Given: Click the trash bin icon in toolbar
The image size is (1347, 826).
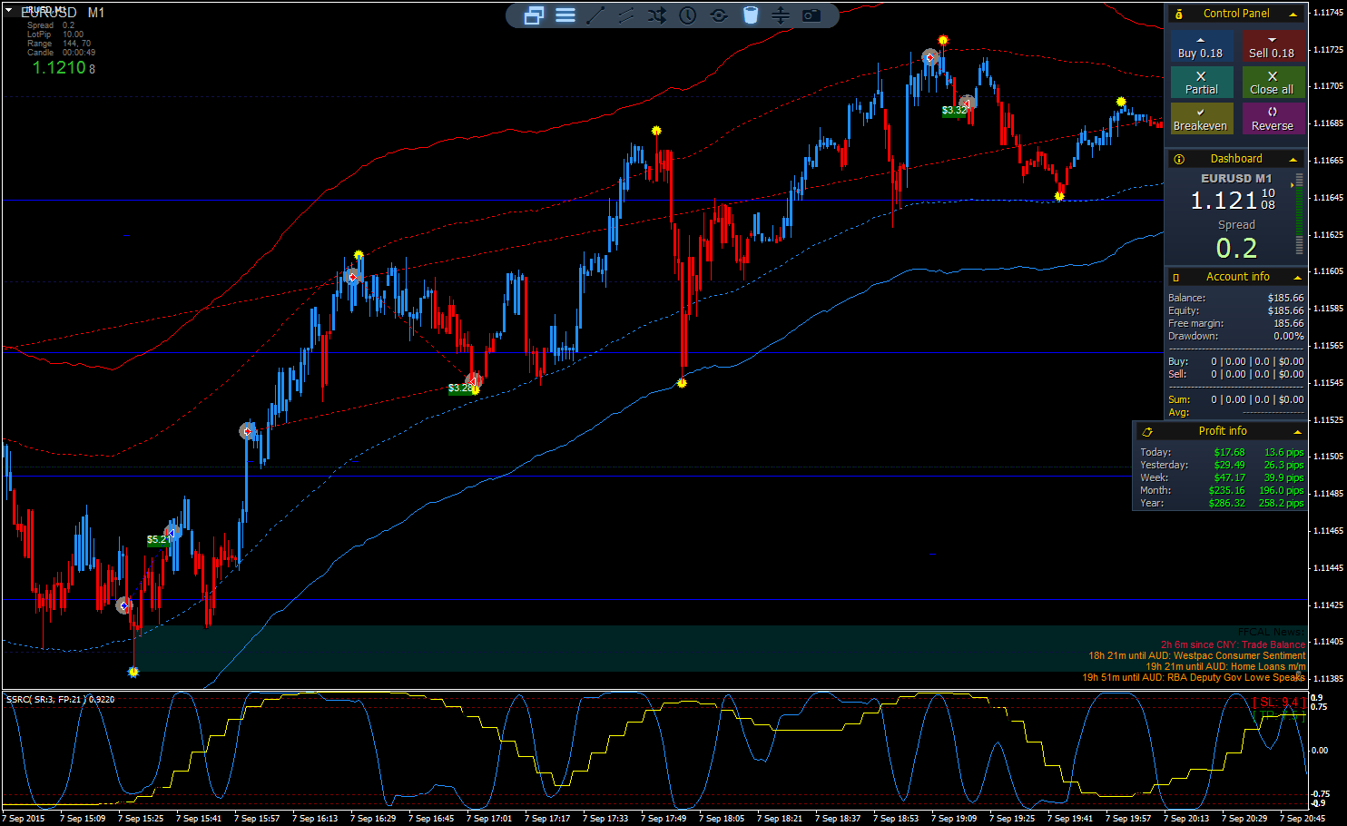Looking at the screenshot, I should click(x=751, y=15).
